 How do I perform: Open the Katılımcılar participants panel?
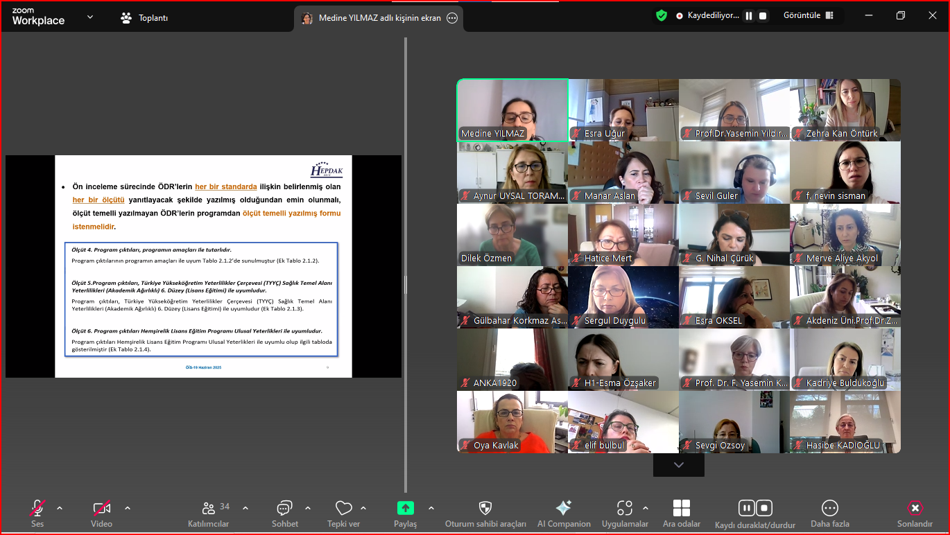pyautogui.click(x=208, y=509)
